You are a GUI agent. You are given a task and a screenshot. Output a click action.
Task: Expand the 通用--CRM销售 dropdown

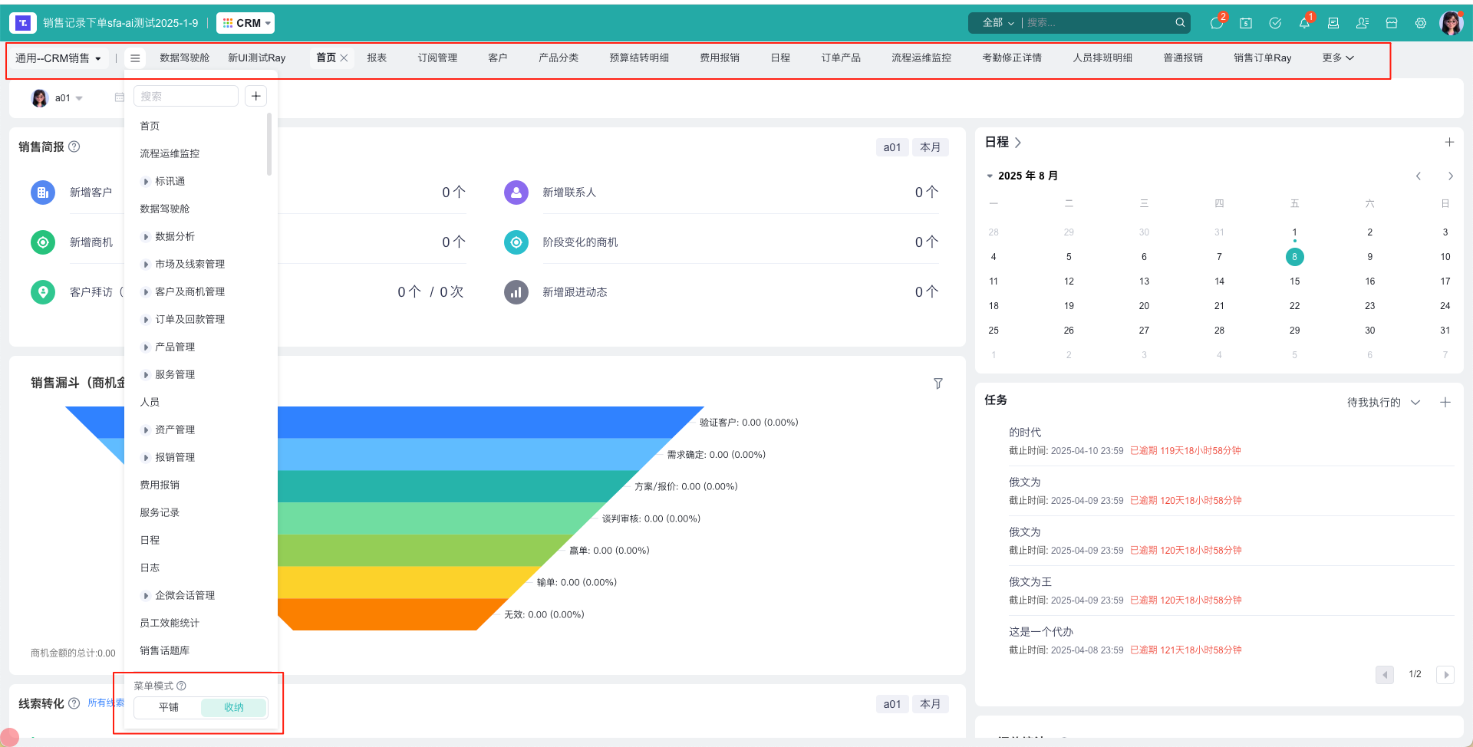(58, 57)
